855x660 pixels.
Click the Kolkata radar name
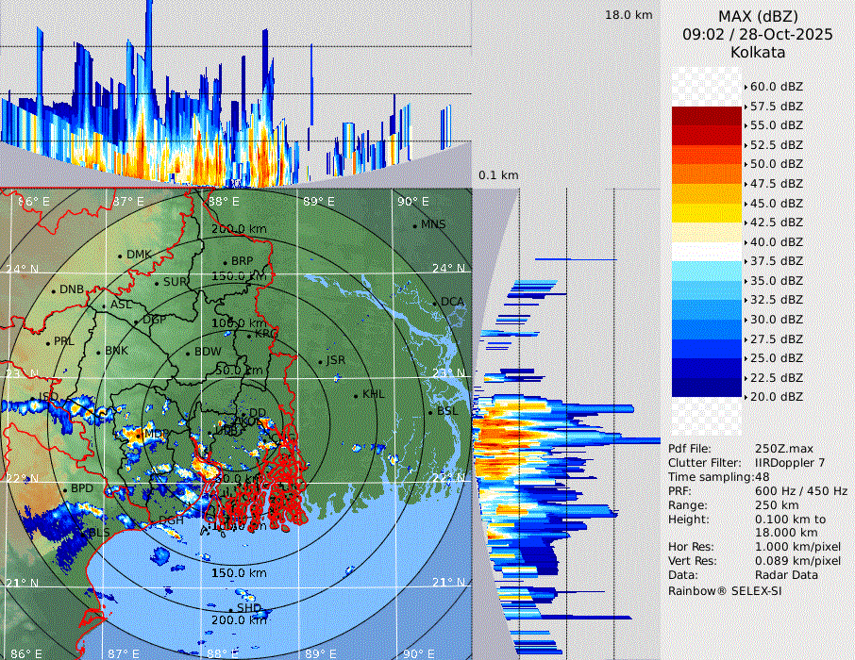tap(758, 52)
